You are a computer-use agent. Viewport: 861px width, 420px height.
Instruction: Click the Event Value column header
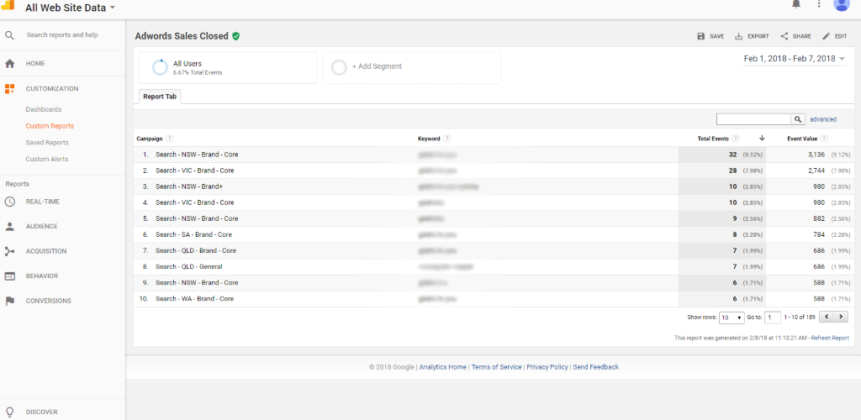point(802,139)
